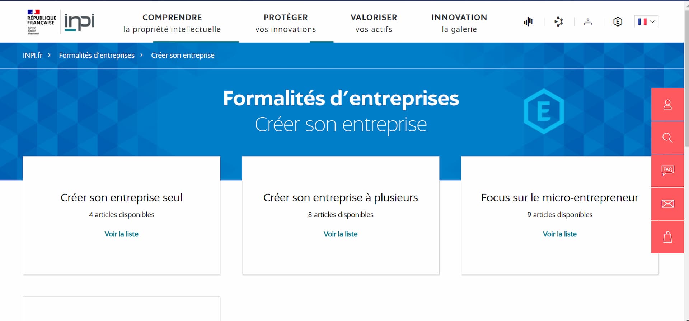Open the download tray icon in header
This screenshot has width=689, height=321.
588,22
